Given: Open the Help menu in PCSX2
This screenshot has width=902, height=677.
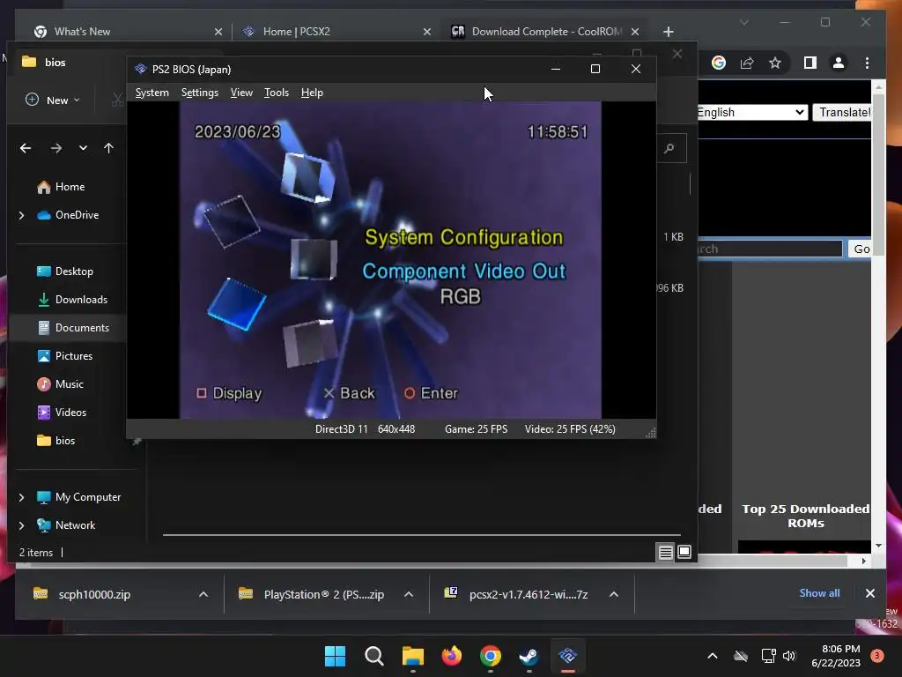Looking at the screenshot, I should pos(312,92).
